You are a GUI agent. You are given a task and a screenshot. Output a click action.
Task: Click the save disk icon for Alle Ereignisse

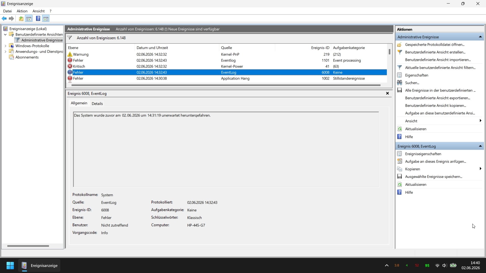coord(399,90)
